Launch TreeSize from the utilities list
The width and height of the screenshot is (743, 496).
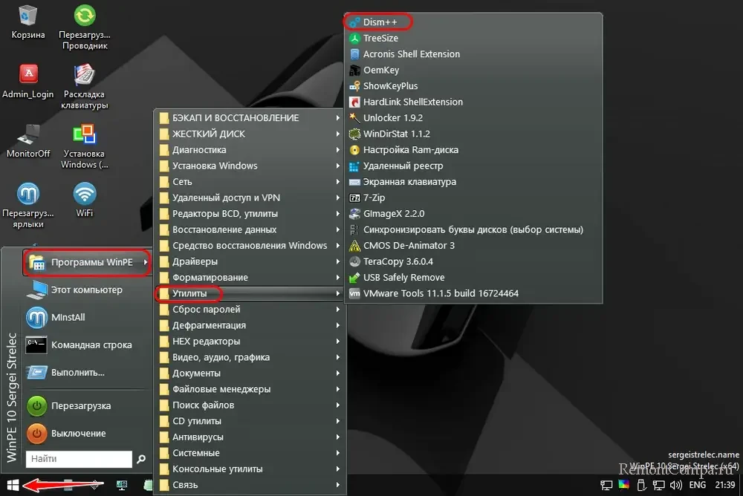pos(473,38)
